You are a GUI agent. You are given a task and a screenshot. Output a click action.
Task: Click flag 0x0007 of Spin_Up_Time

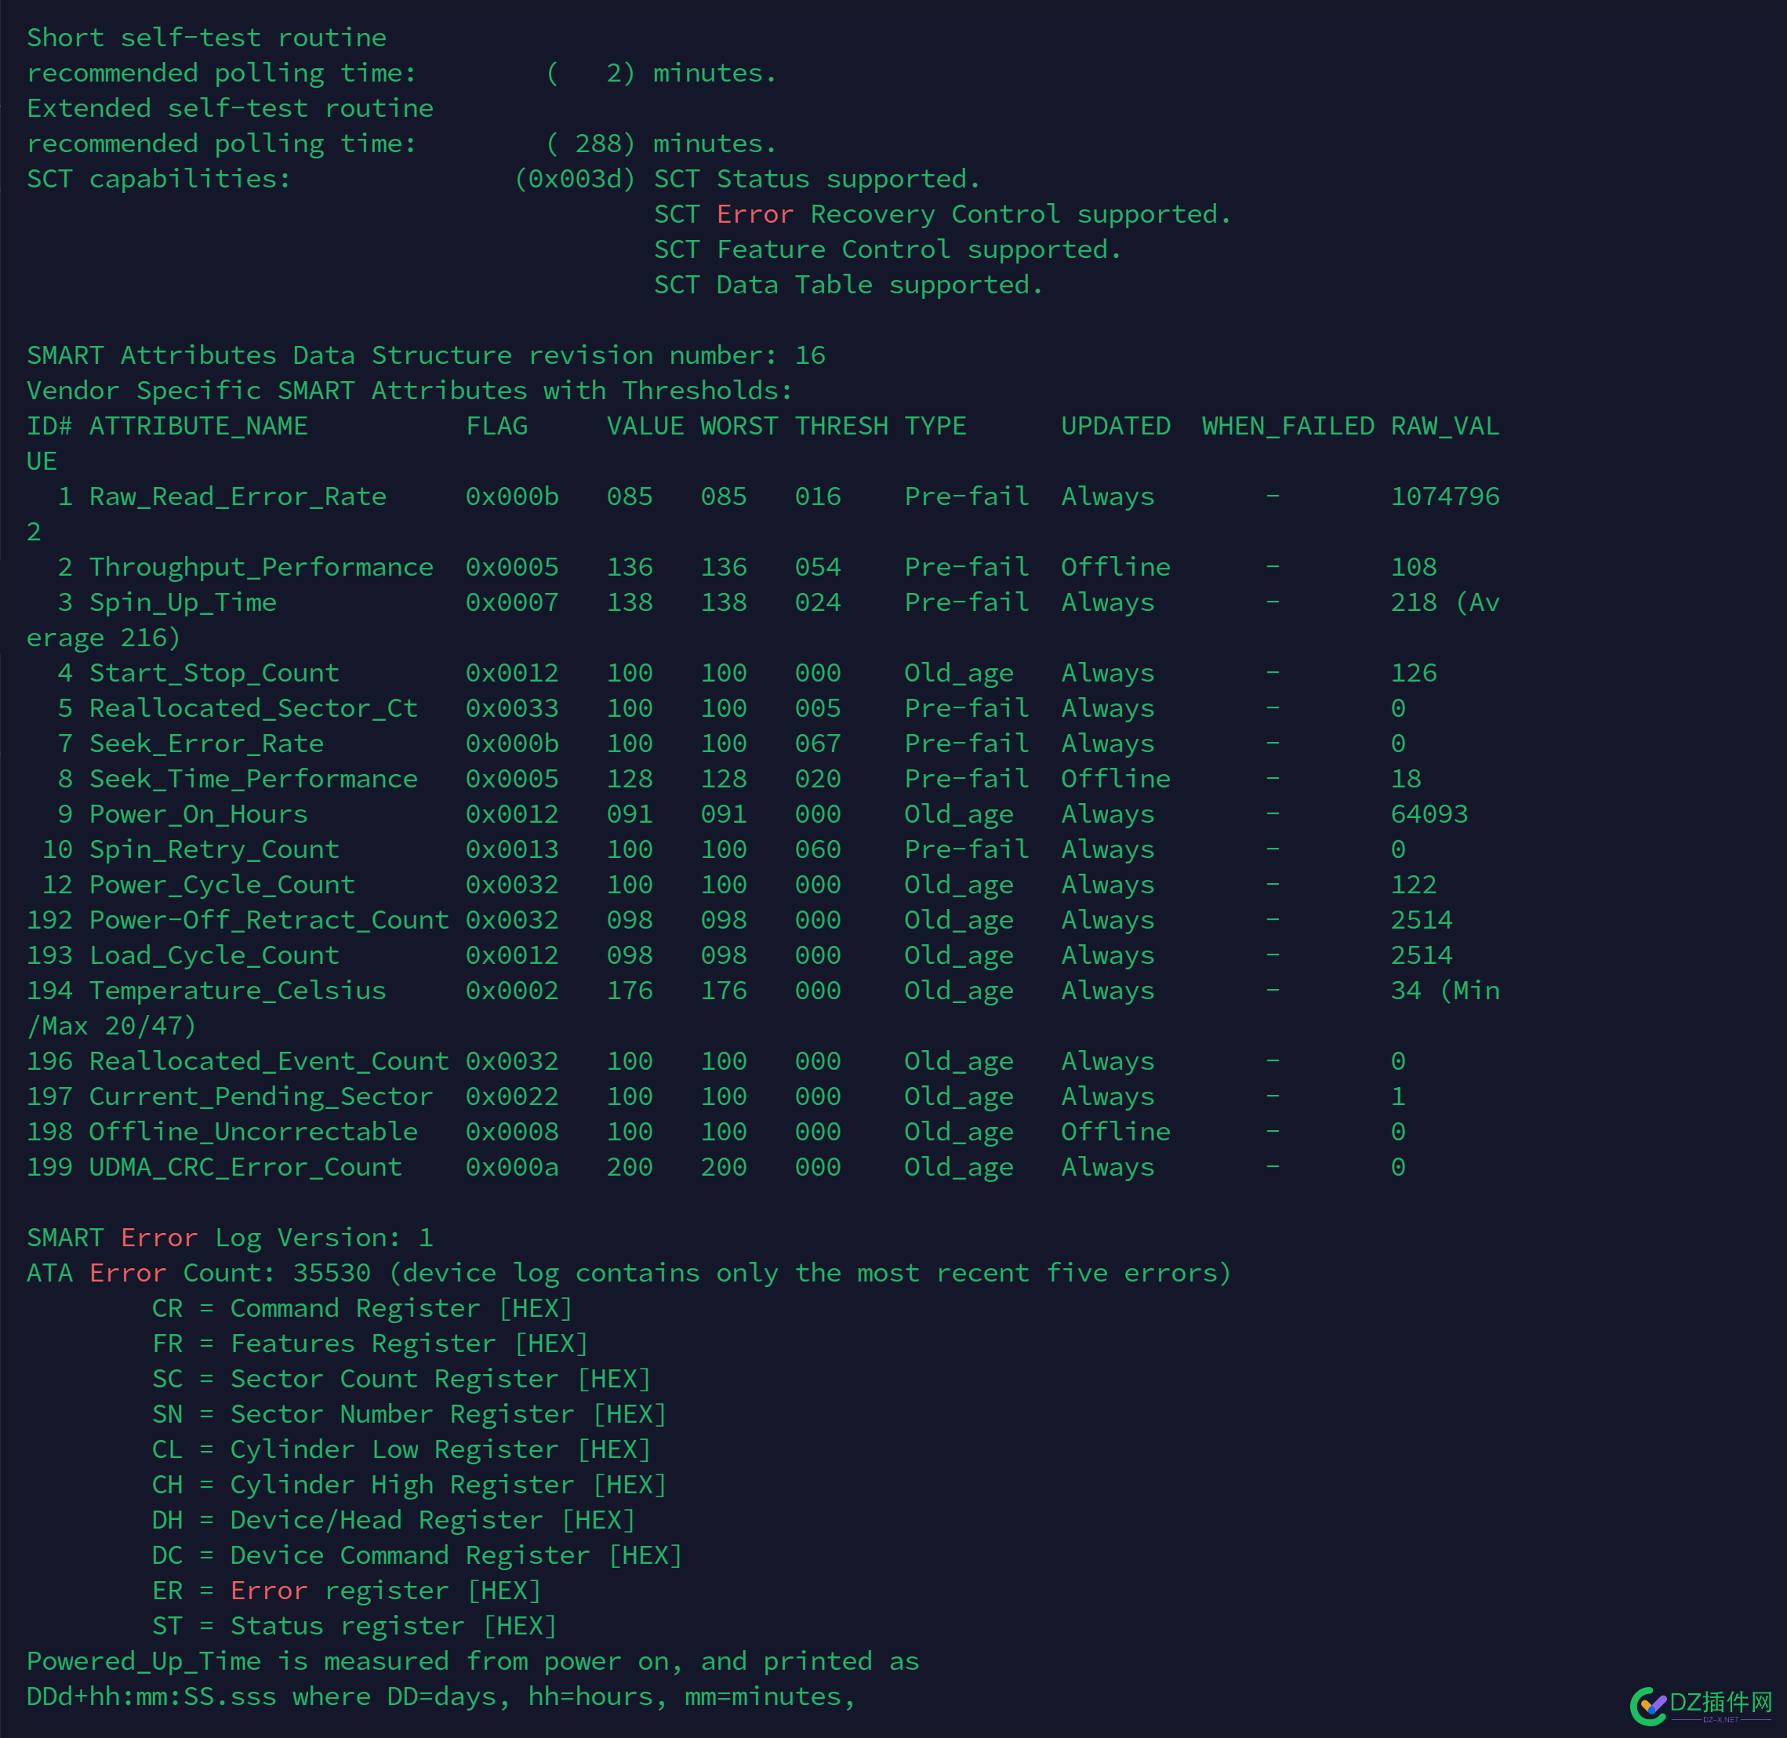[512, 602]
